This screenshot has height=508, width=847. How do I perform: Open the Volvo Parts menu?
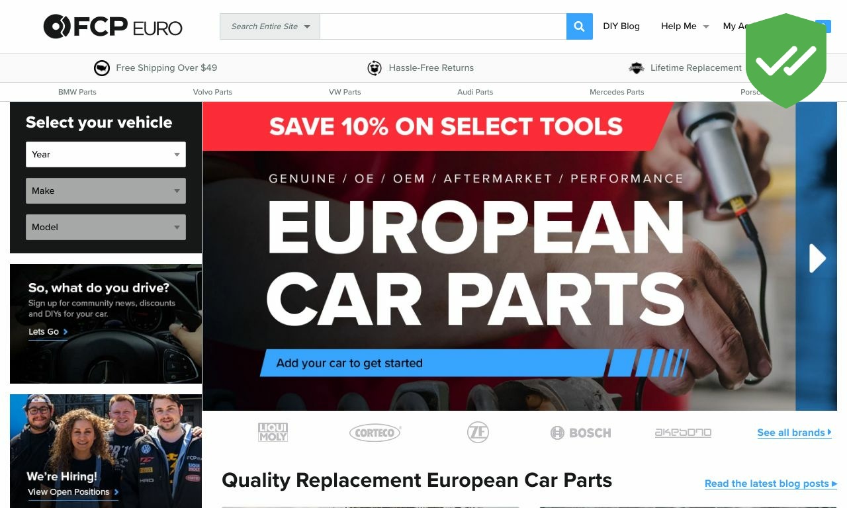(212, 92)
